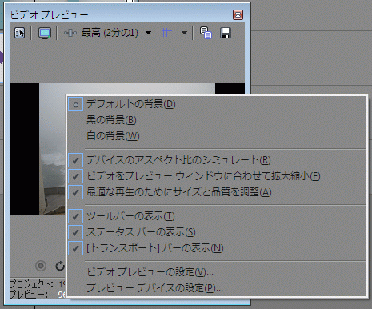The image size is (372, 309).
Task: Toggle [トランスポート] バーの表示(N) option
Action: tap(217, 248)
